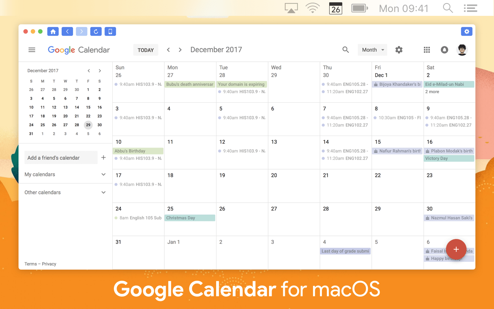Image resolution: width=494 pixels, height=309 pixels.
Task: Open Bijoya Khandaker's birthday event
Action: pyautogui.click(x=397, y=84)
